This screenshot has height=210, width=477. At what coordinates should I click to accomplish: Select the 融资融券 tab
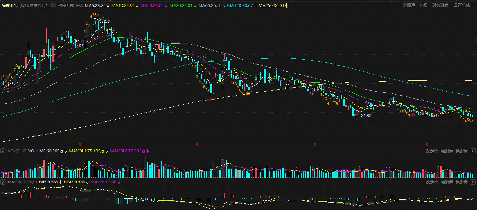pos(440,5)
